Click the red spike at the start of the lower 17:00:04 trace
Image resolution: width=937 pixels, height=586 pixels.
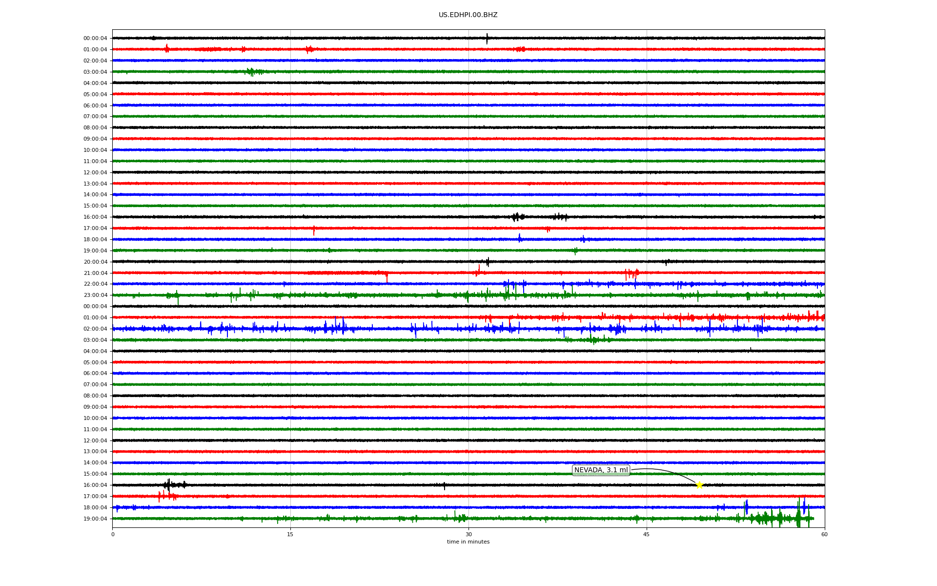pos(160,497)
